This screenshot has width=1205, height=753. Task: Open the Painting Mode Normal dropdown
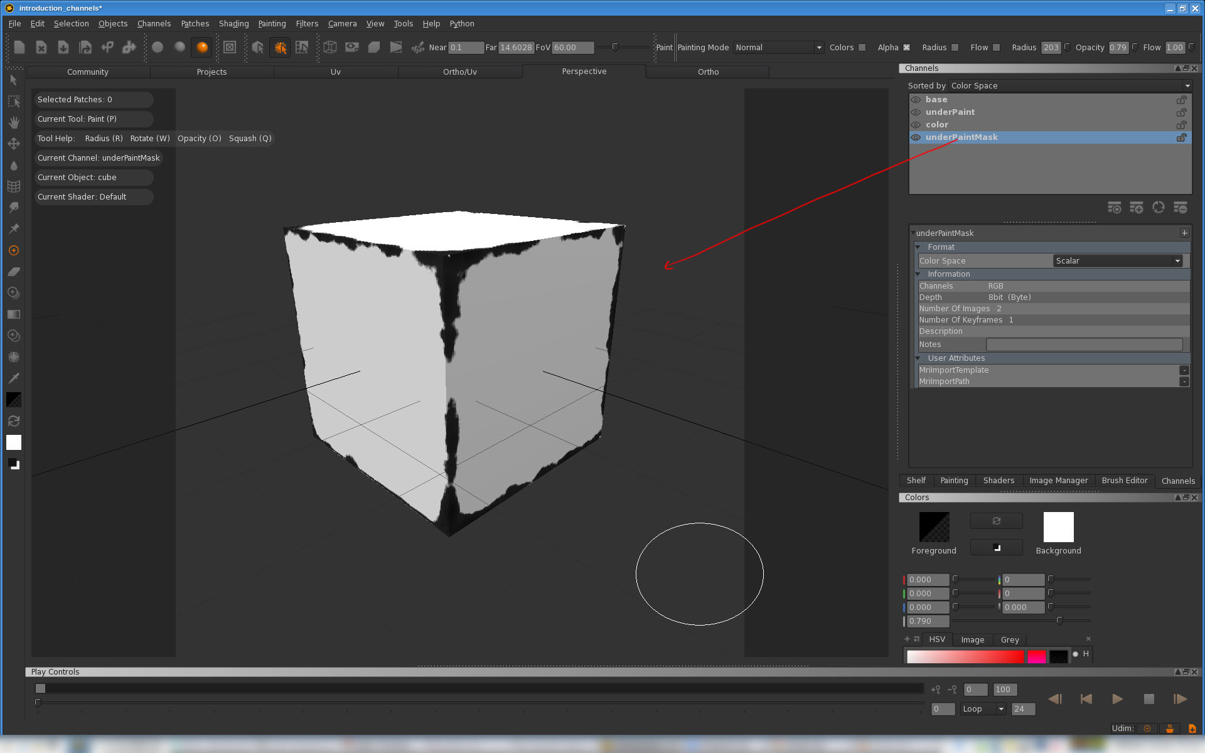778,48
